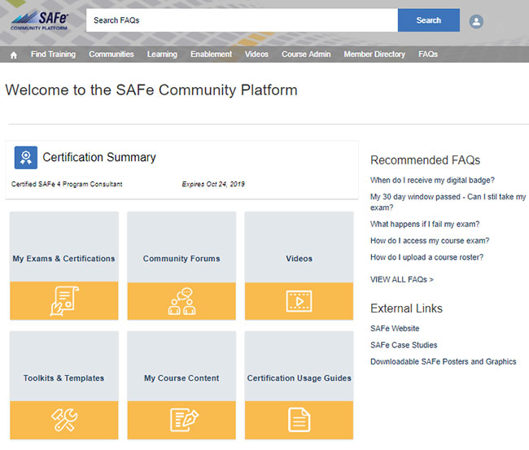529x450 pixels.
Task: Click the Welcome to the SAFe Community Platform heading
Action: 151,90
